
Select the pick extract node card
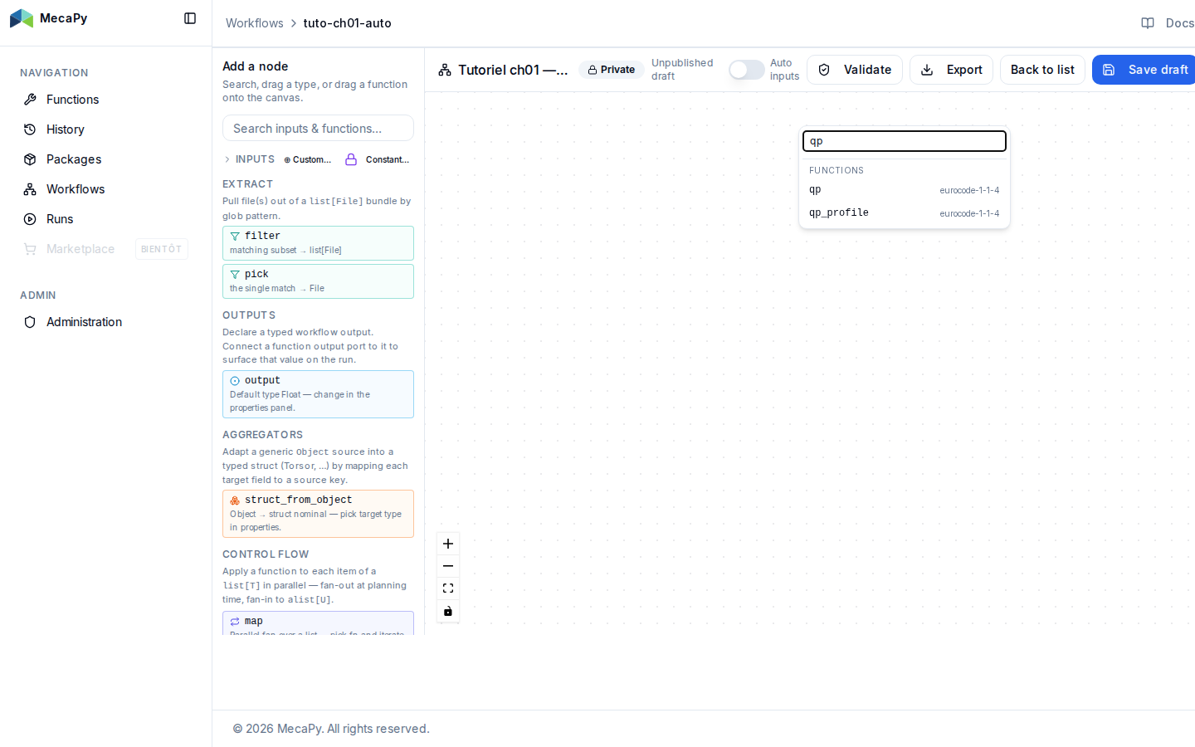click(318, 281)
